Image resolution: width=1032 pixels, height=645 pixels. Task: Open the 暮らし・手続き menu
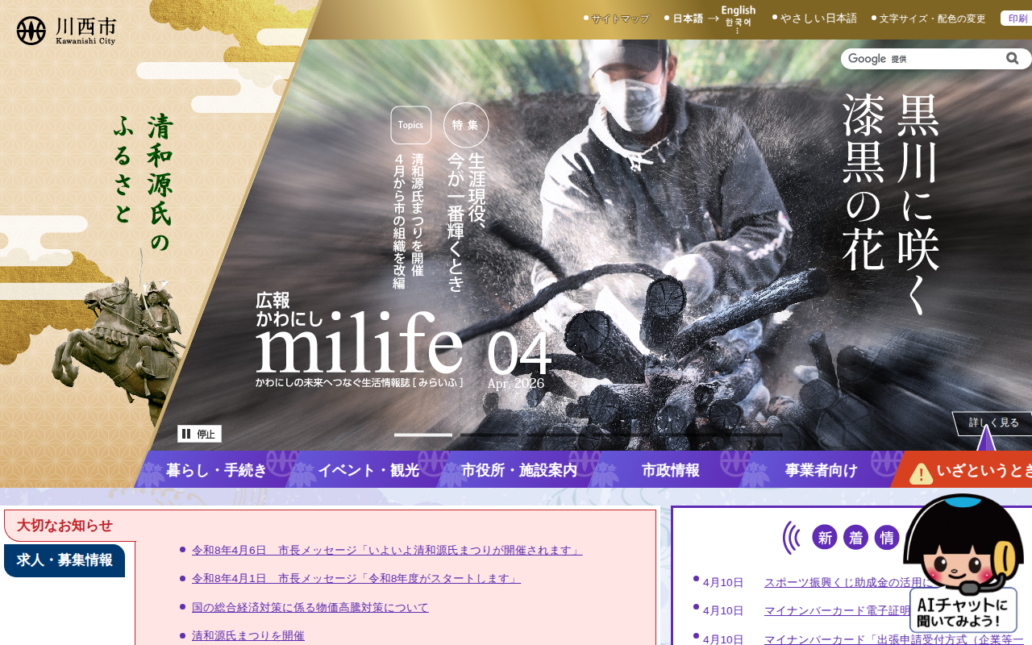tap(216, 470)
